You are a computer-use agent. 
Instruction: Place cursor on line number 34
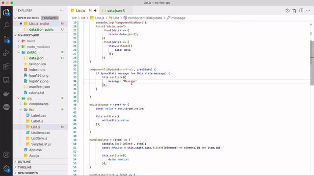click(x=75, y=81)
